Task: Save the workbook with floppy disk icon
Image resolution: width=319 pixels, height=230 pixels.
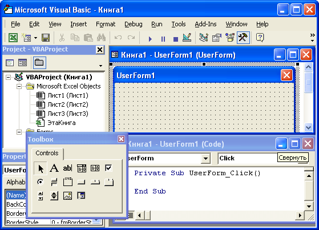Action: 46,38
